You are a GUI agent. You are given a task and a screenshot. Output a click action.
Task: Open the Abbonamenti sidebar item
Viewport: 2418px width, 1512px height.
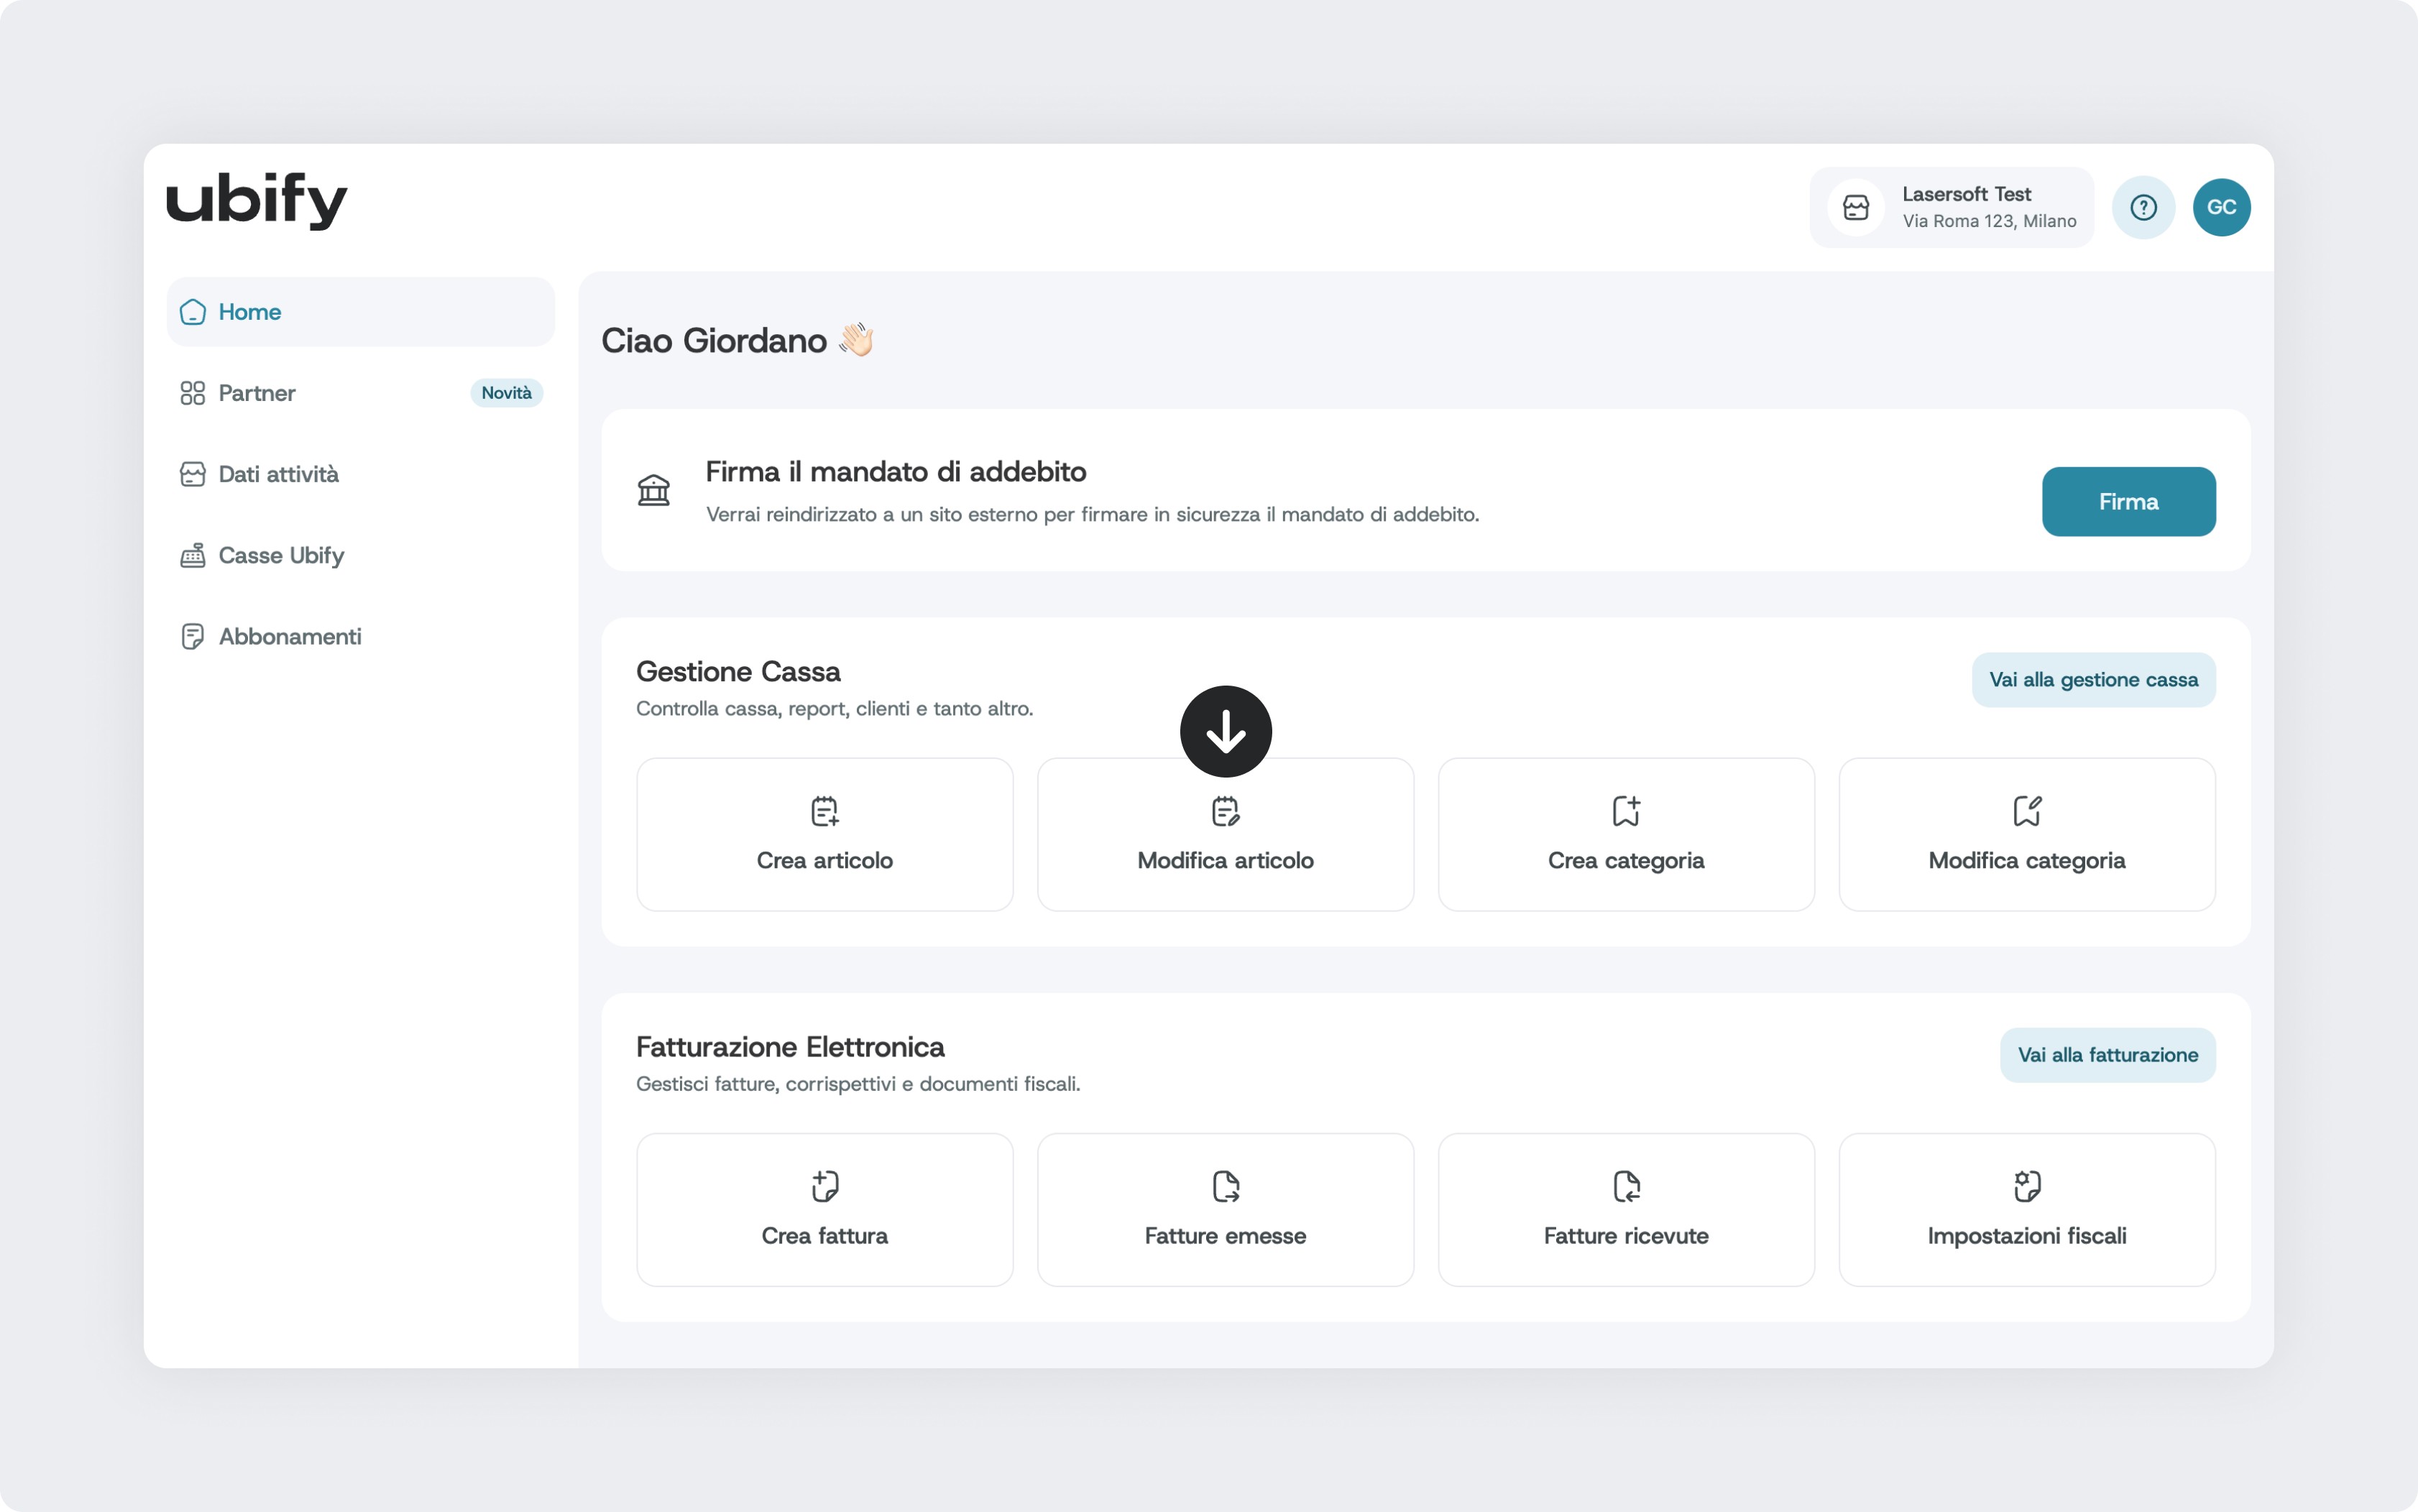tap(290, 636)
